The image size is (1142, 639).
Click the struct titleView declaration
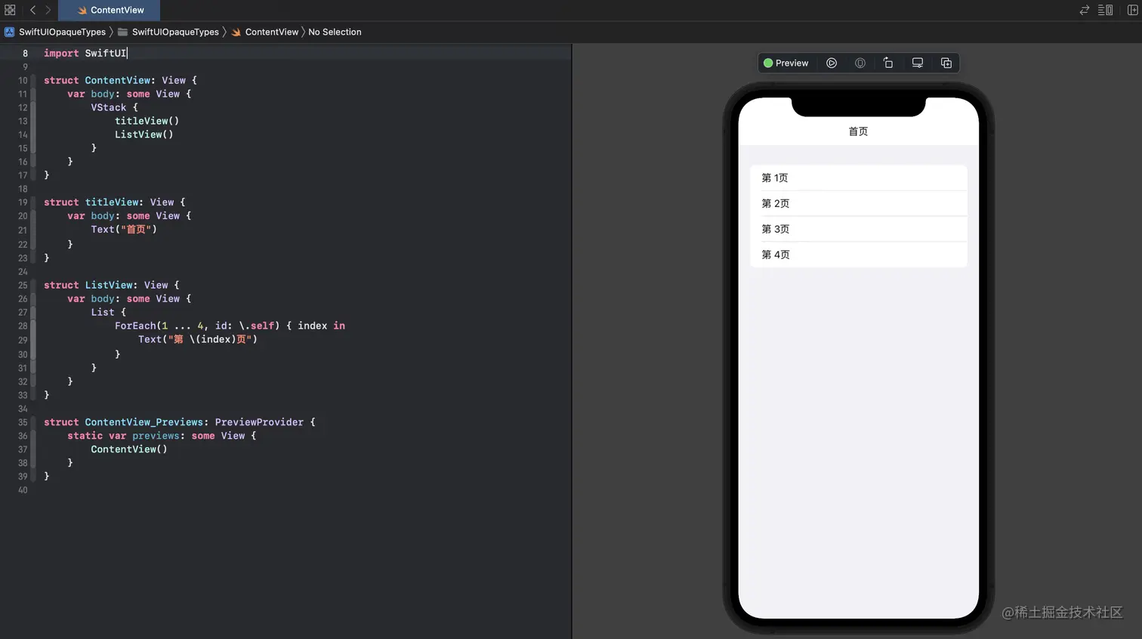[x=114, y=202]
